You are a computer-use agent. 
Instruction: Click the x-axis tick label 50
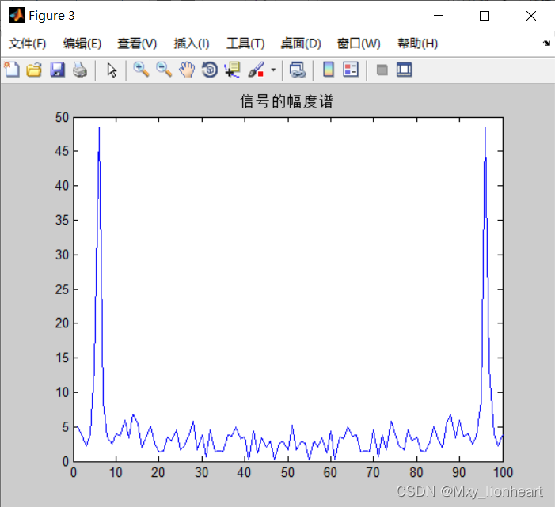pos(287,472)
